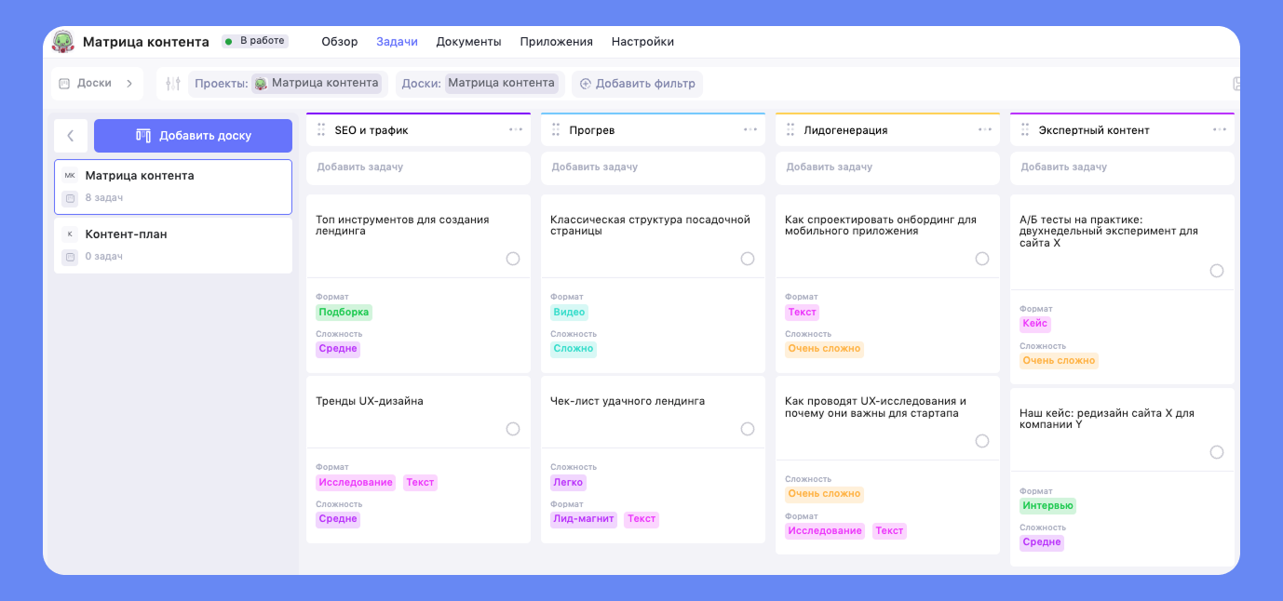
Task: Open the options menu of Прогрев column
Action: [x=750, y=129]
